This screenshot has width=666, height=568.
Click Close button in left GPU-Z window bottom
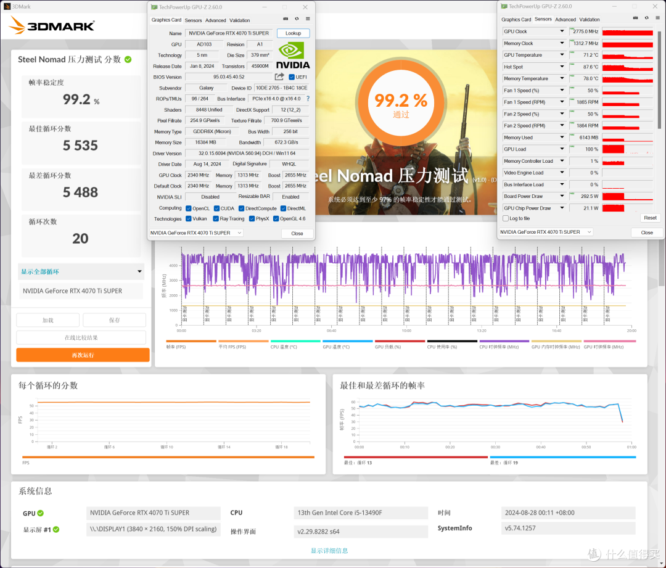297,234
